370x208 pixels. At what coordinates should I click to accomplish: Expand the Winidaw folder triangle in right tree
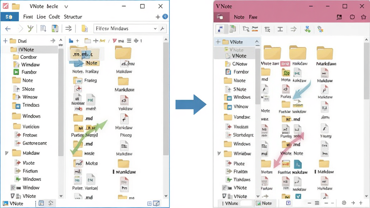[219, 153]
